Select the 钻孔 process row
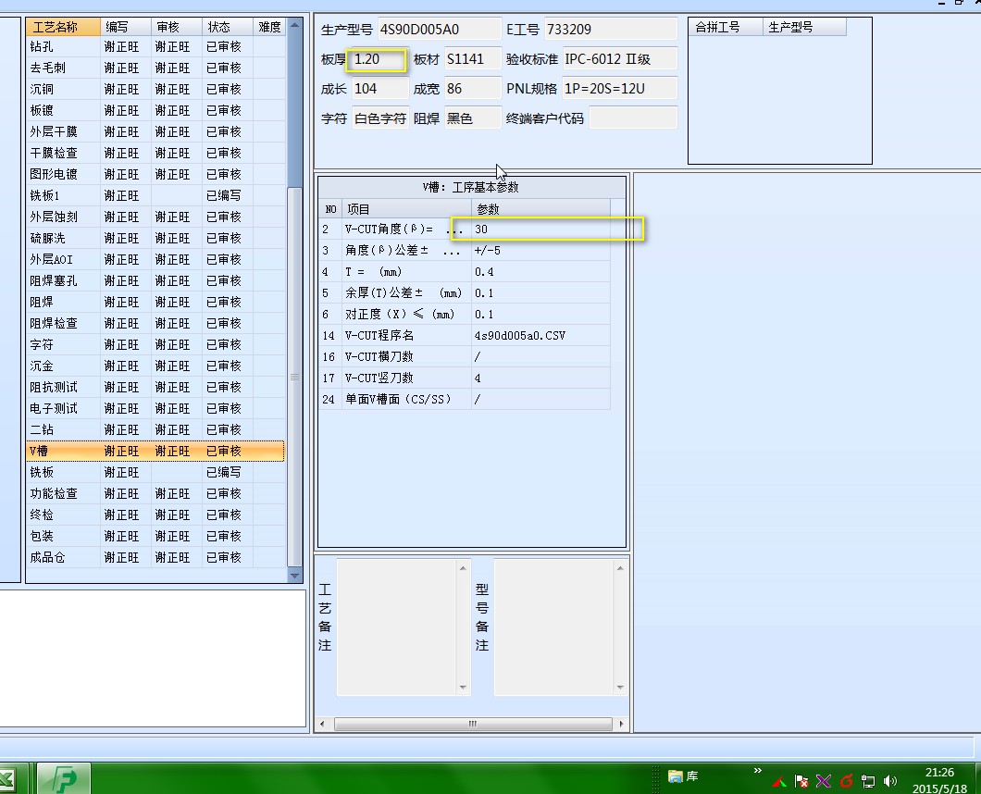The height and width of the screenshot is (794, 981). (155, 47)
